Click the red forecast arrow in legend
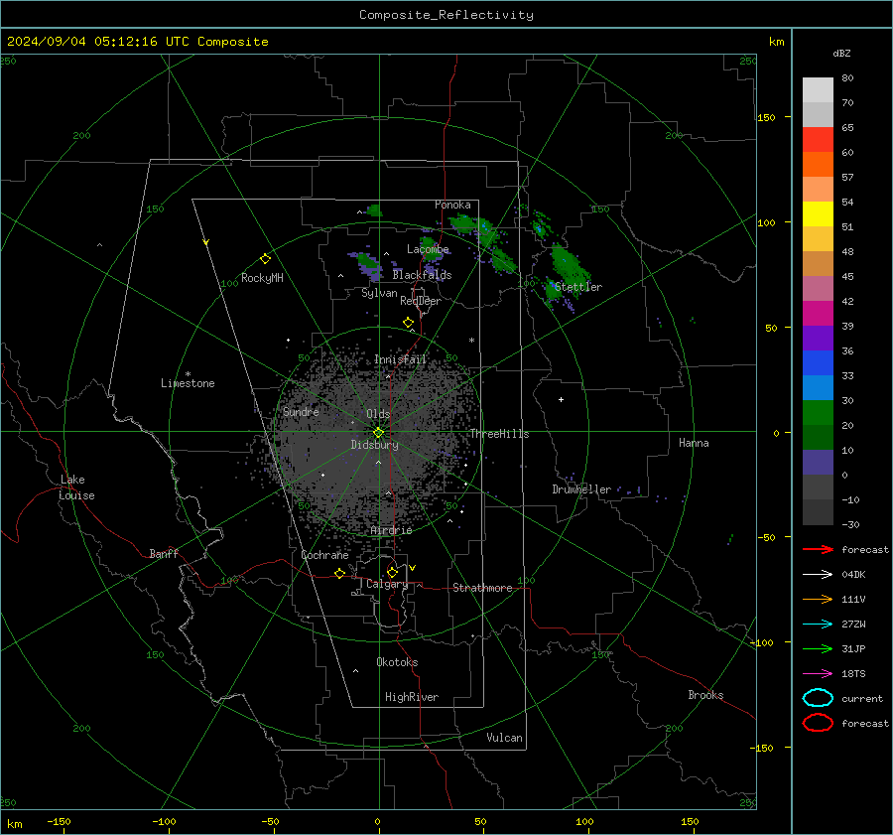The width and height of the screenshot is (893, 835). (818, 549)
